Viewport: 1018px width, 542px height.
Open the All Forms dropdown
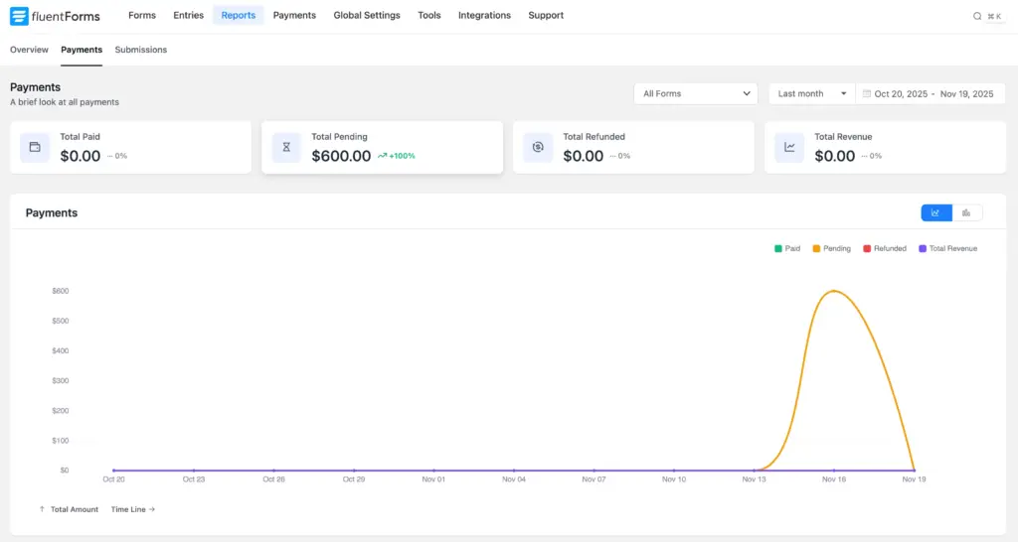(x=695, y=93)
